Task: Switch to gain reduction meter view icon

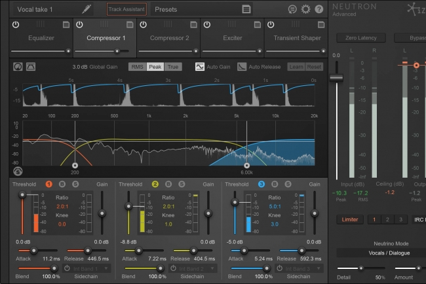Action: 18,67
